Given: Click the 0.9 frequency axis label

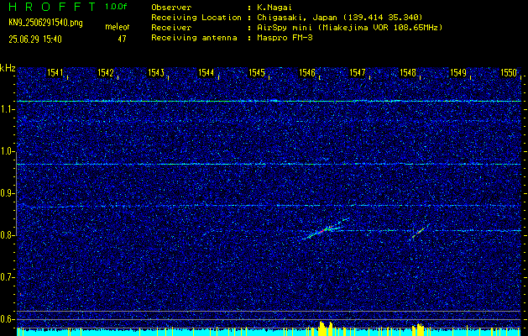Looking at the screenshot, I should tap(6, 193).
